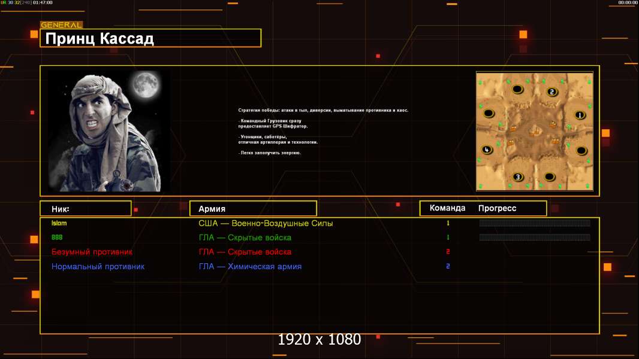This screenshot has width=639, height=359.
Task: Click "США — Военно-Воздушные Силы" army entry
Action: click(266, 223)
